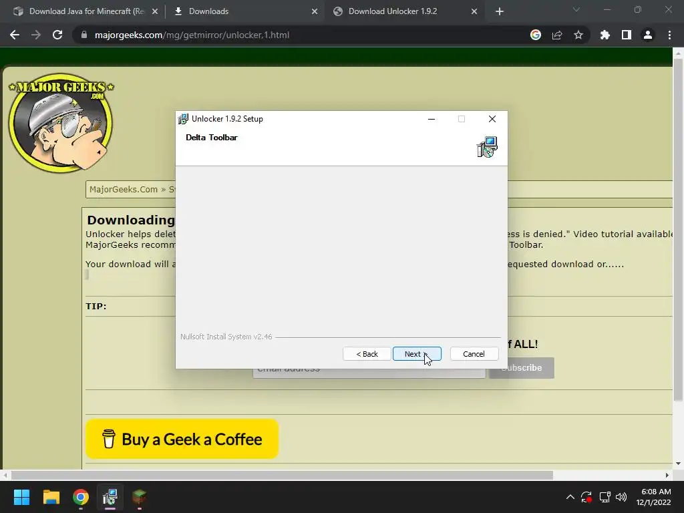Select Unlocker installer taskbar icon
This screenshot has height=513, width=684.
coord(110,497)
